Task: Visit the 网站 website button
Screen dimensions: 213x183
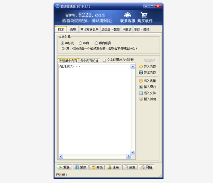Action: click(x=147, y=167)
